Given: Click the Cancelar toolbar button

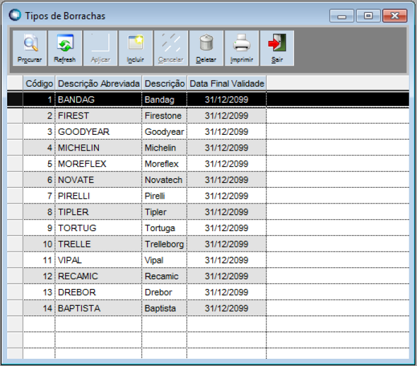Looking at the screenshot, I should (x=171, y=48).
